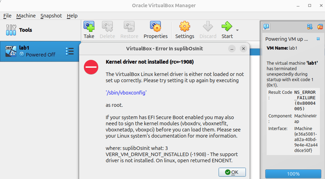Click the greyed Delete snapshot icon

[107, 26]
